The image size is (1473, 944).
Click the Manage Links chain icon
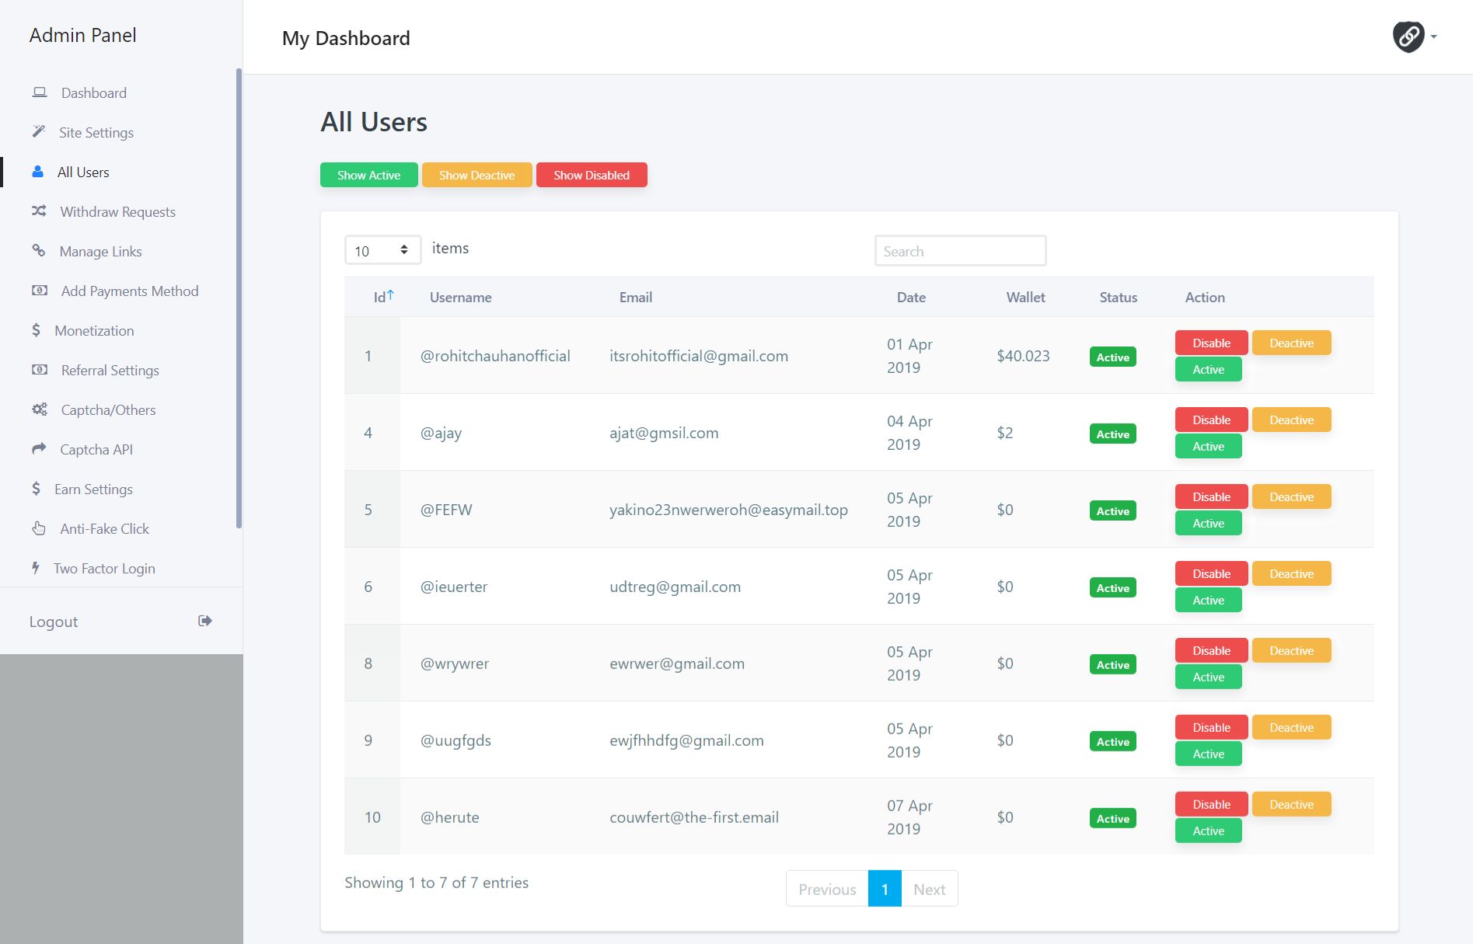tap(38, 250)
